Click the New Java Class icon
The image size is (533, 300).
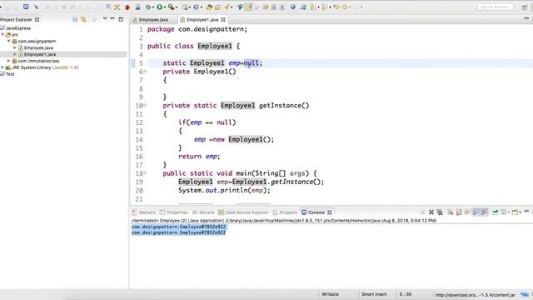(x=196, y=7)
